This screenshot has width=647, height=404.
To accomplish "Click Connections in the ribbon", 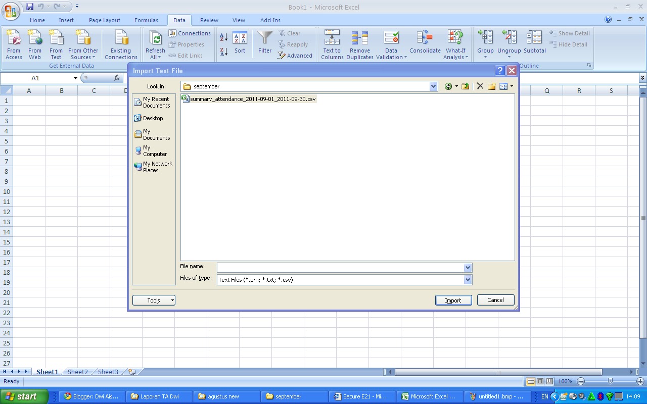I will tap(190, 33).
